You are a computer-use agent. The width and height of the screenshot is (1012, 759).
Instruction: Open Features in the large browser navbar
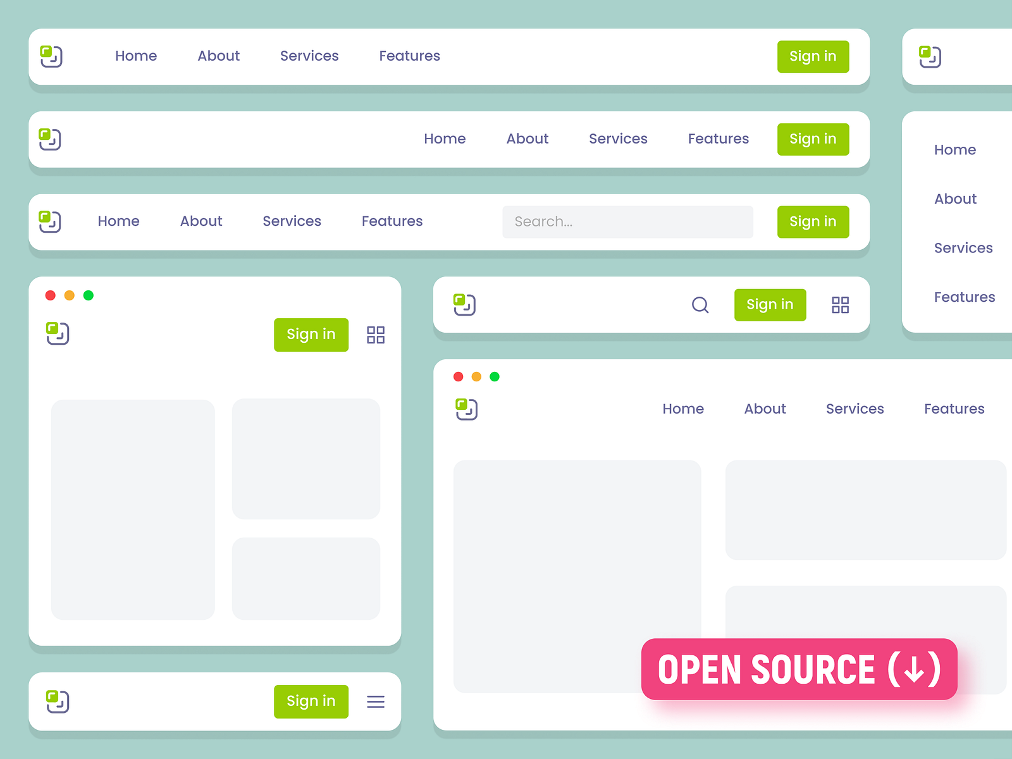click(x=954, y=409)
